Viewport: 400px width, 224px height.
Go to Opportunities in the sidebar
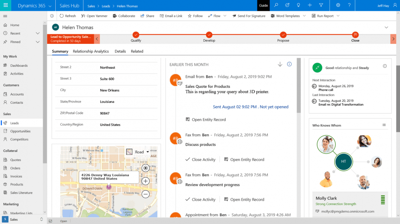coord(20,131)
